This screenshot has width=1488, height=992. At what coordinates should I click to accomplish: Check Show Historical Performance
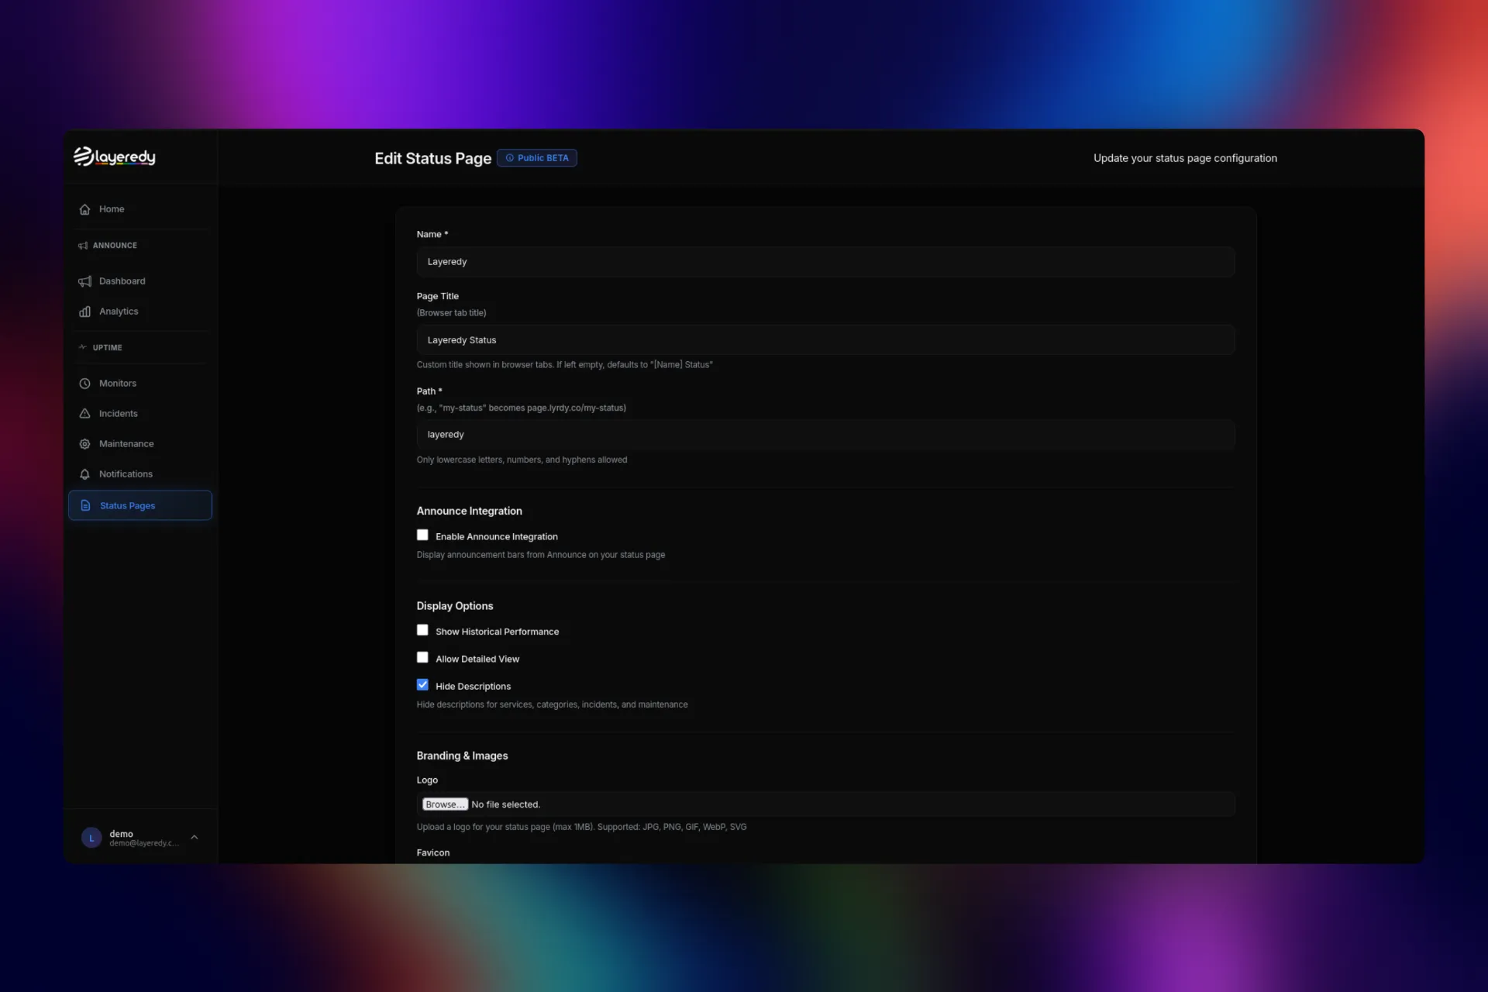coord(422,630)
